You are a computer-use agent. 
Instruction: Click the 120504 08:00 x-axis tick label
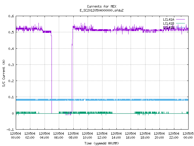pyautogui.click(x=73, y=136)
